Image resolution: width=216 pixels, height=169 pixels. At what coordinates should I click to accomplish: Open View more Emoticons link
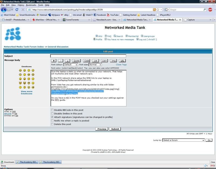tap(26, 92)
